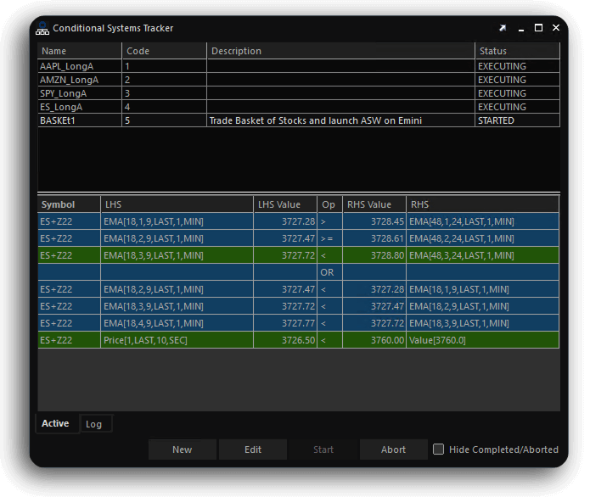Select the AAPL_LongA system row
Image resolution: width=590 pixels, height=497 pixels.
coord(80,66)
